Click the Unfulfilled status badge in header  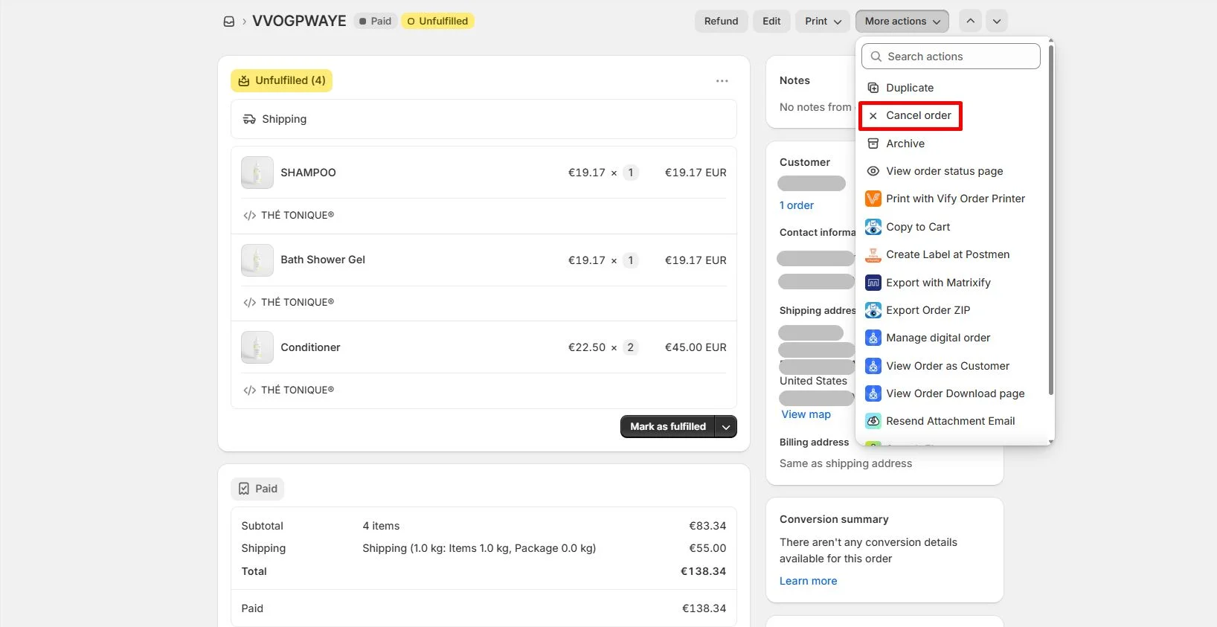pyautogui.click(x=438, y=21)
